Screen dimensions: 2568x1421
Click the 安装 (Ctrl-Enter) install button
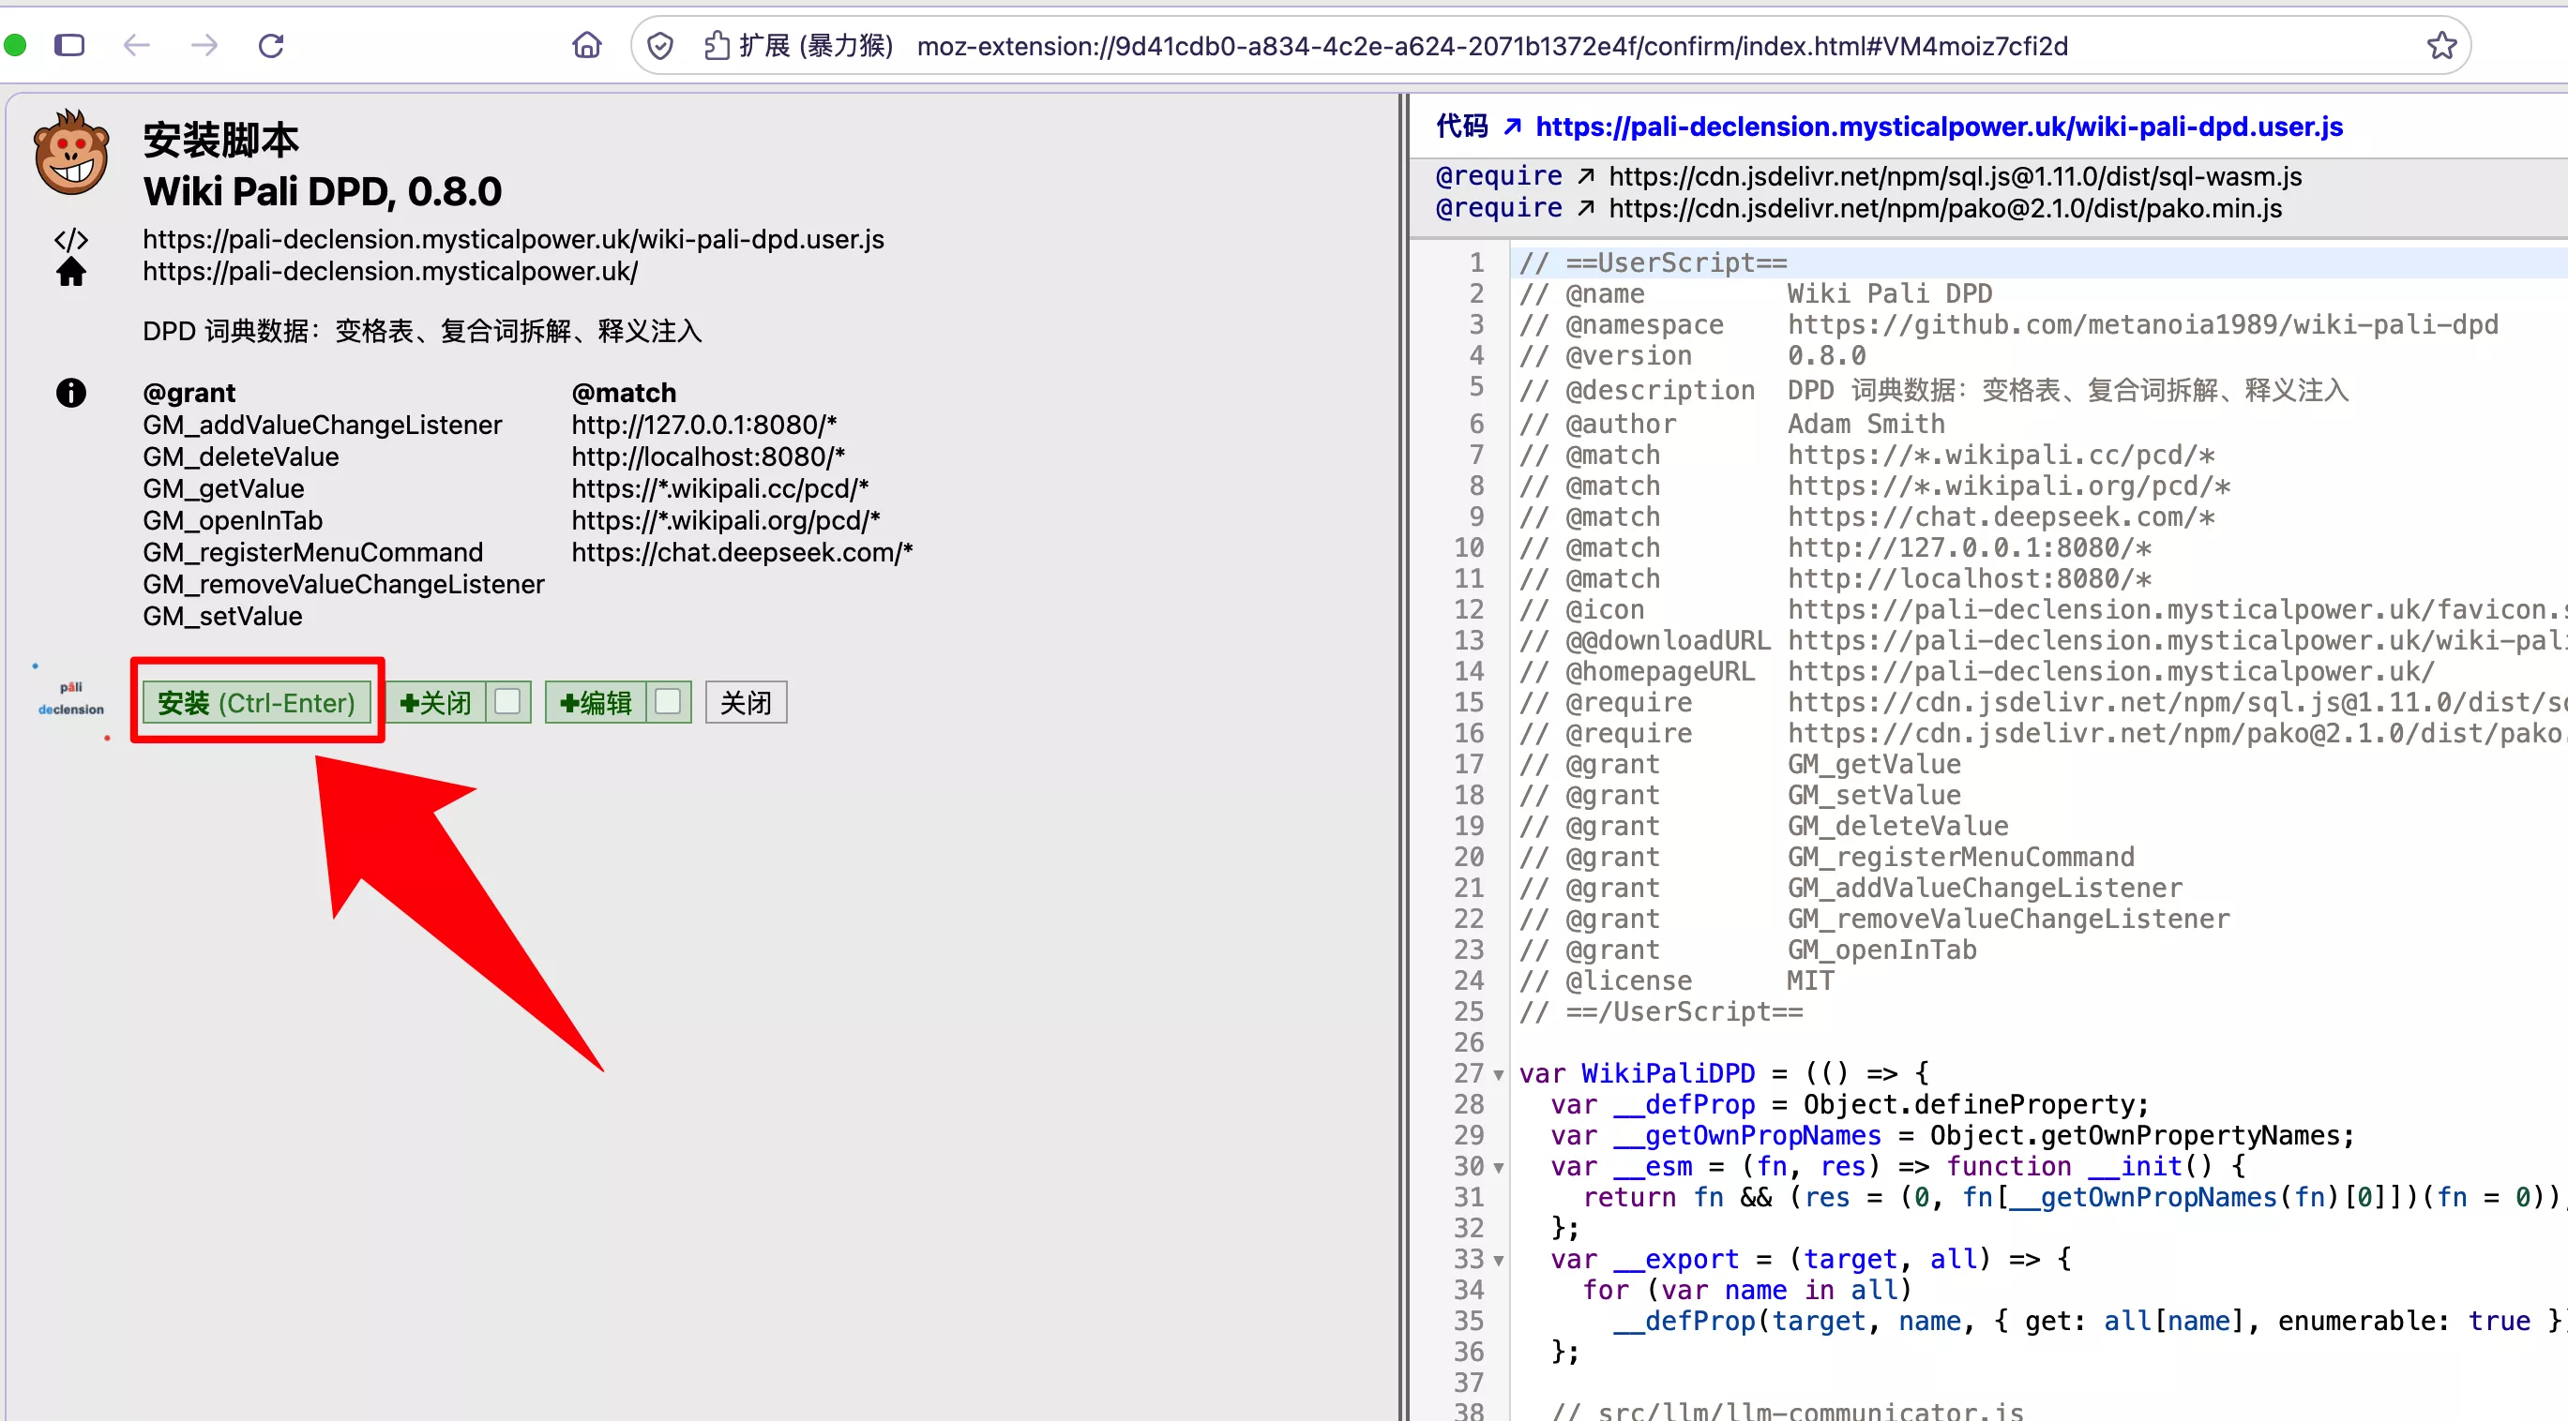click(x=256, y=702)
